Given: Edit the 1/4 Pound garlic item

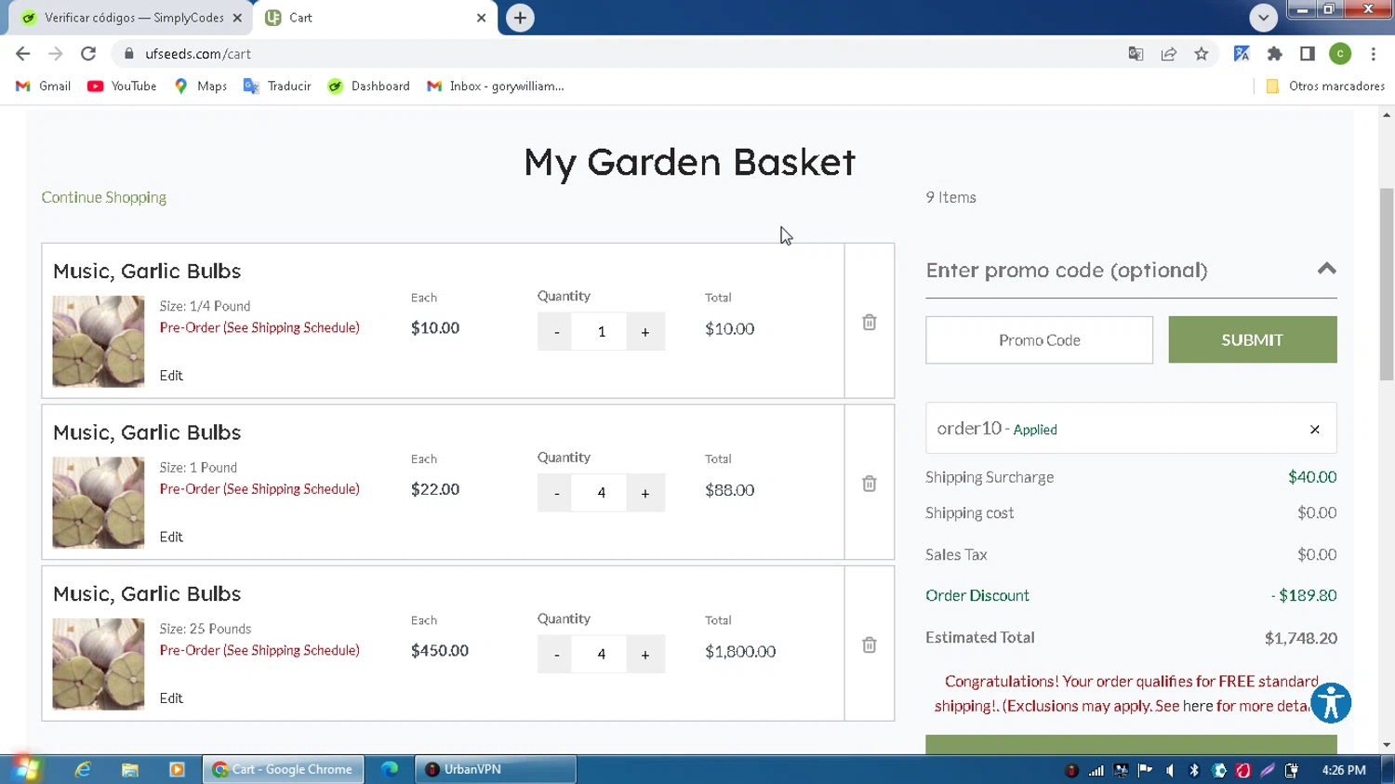Looking at the screenshot, I should coord(171,376).
